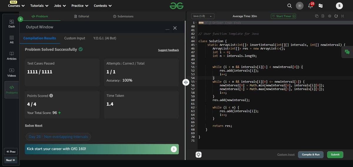Go to the Prev problem

coord(11,152)
